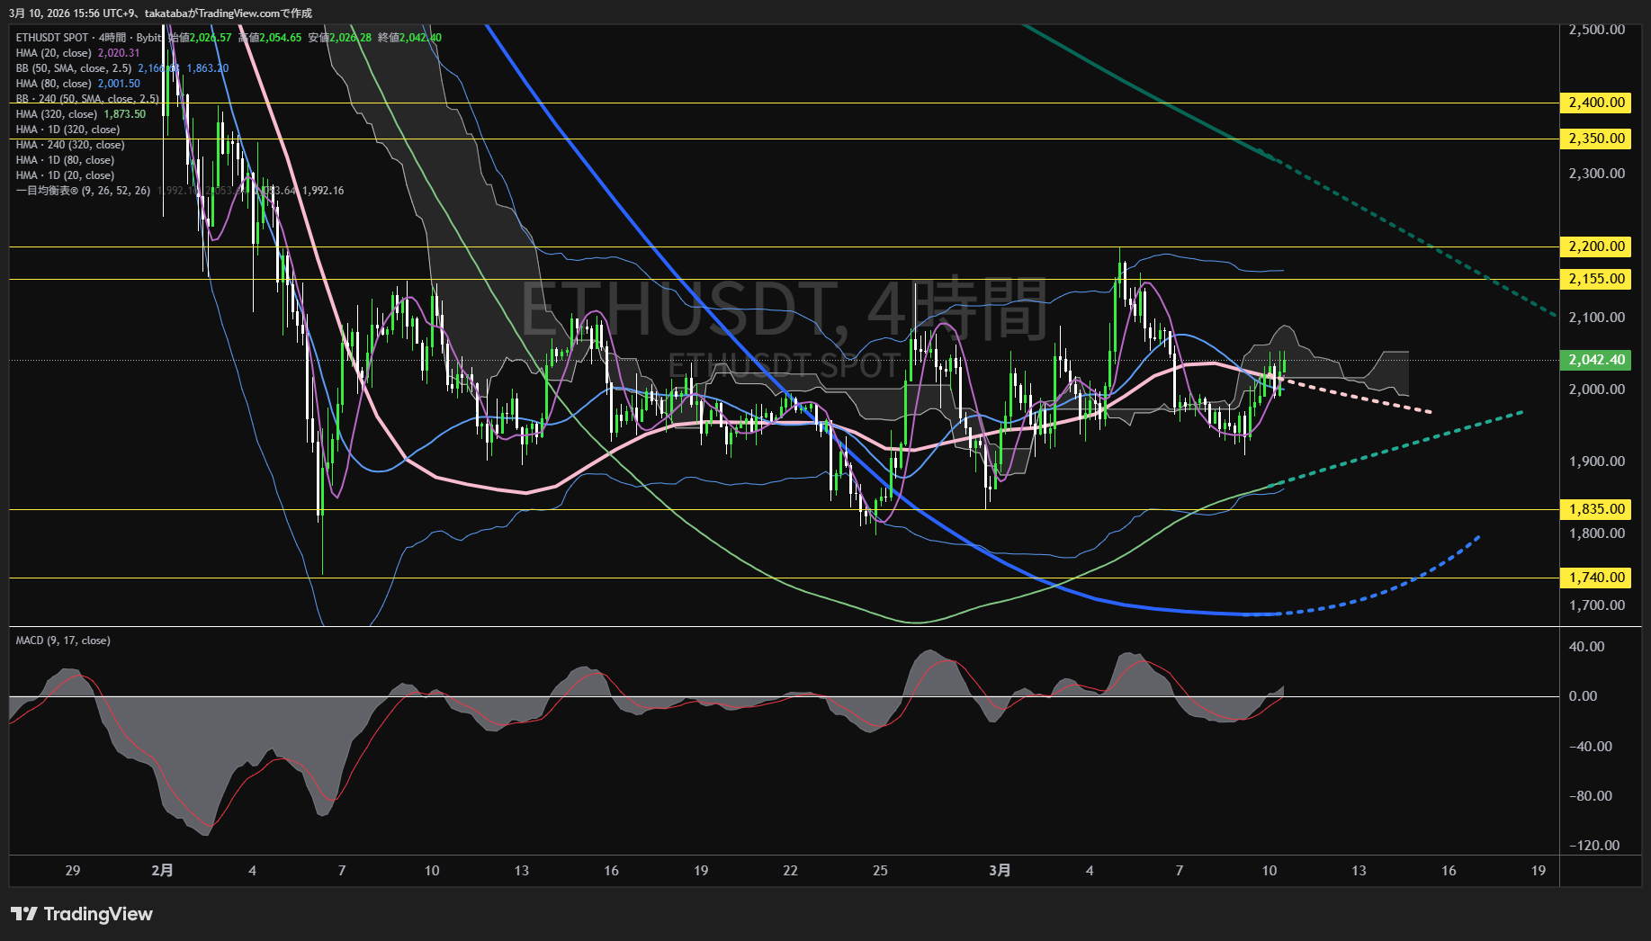Select the HMA · 1D (320, close) legend
The height and width of the screenshot is (941, 1651).
(67, 130)
